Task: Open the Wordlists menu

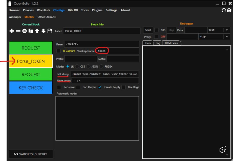Action: (43, 10)
